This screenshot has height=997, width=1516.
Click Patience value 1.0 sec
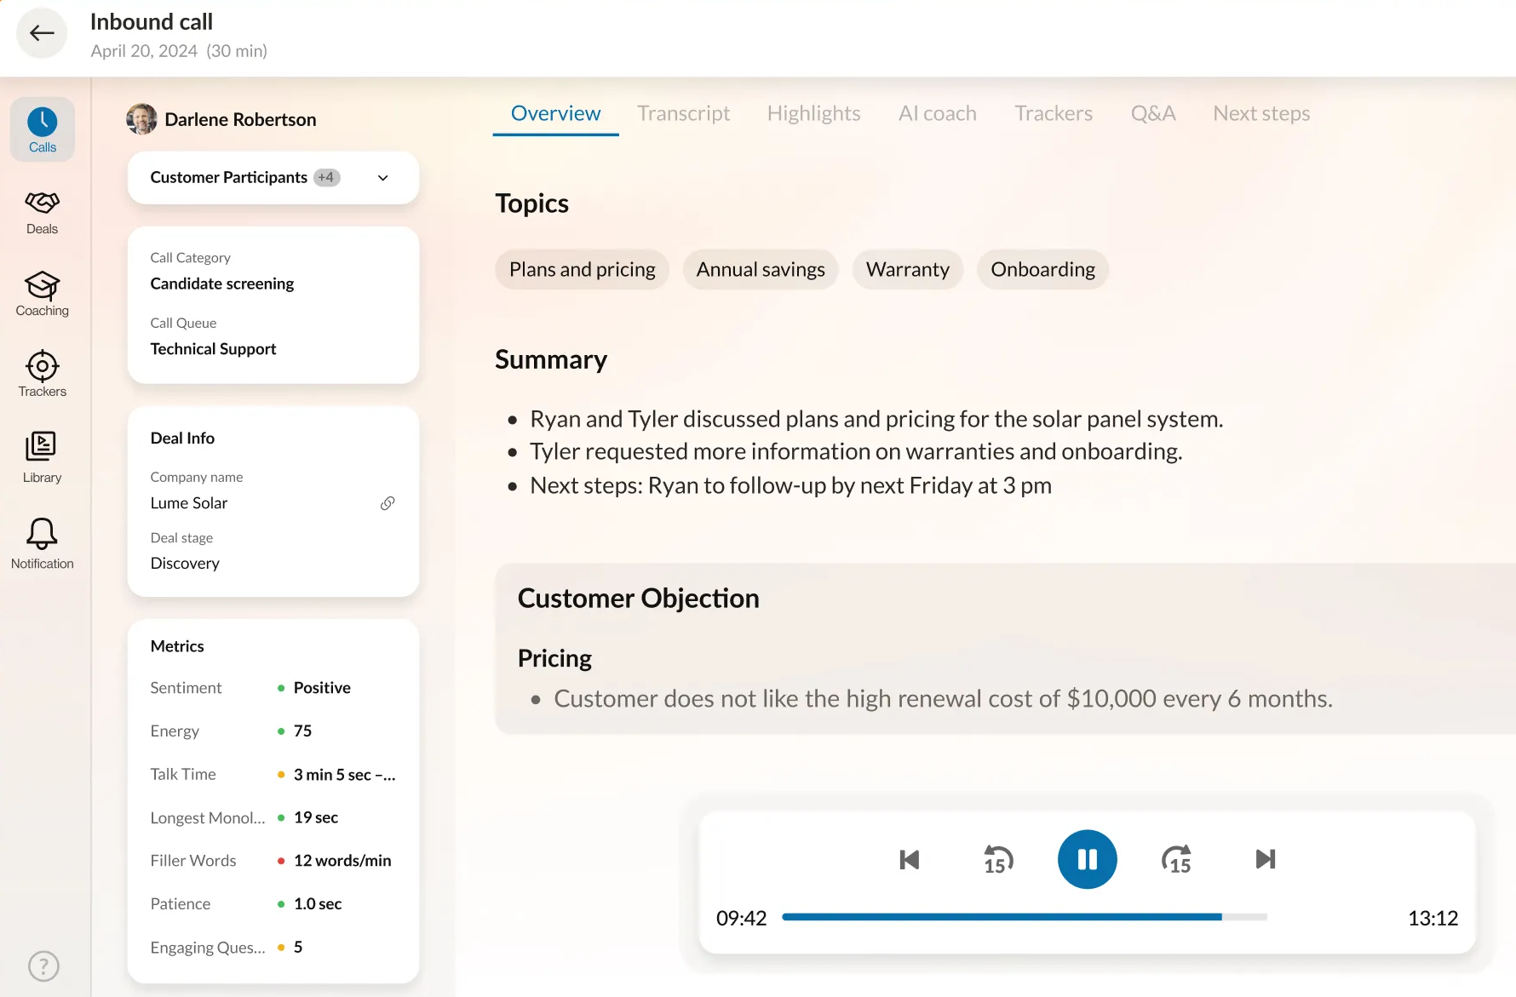(x=318, y=904)
